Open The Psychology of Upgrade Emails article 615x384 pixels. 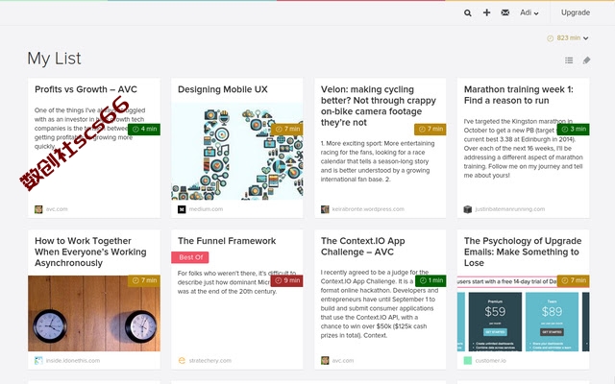523,252
